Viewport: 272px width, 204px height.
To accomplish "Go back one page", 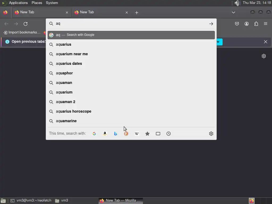I will tap(6, 24).
